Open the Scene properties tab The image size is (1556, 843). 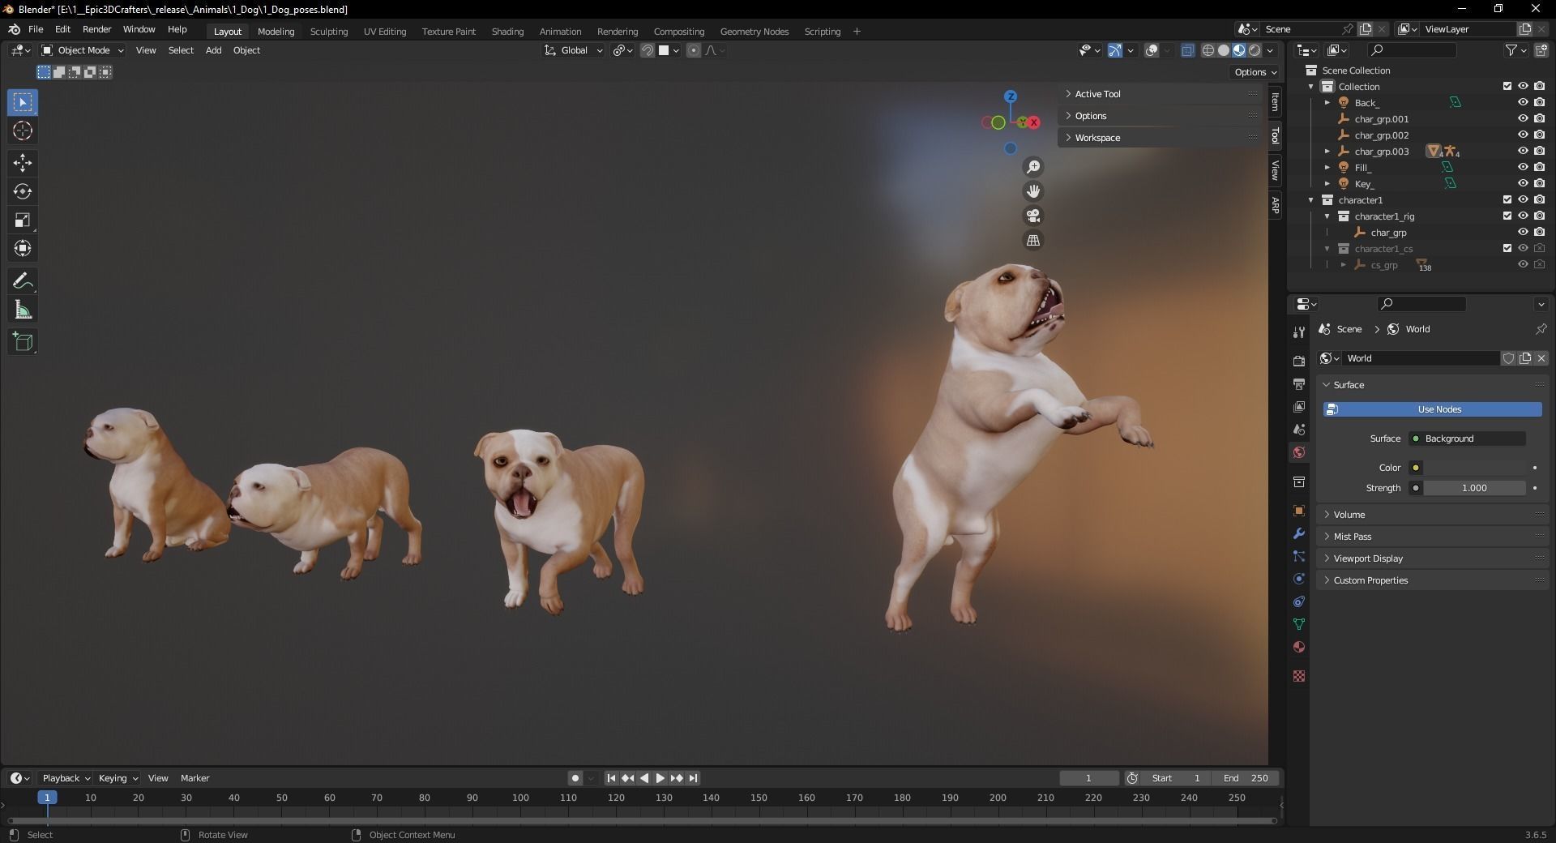pyautogui.click(x=1299, y=429)
